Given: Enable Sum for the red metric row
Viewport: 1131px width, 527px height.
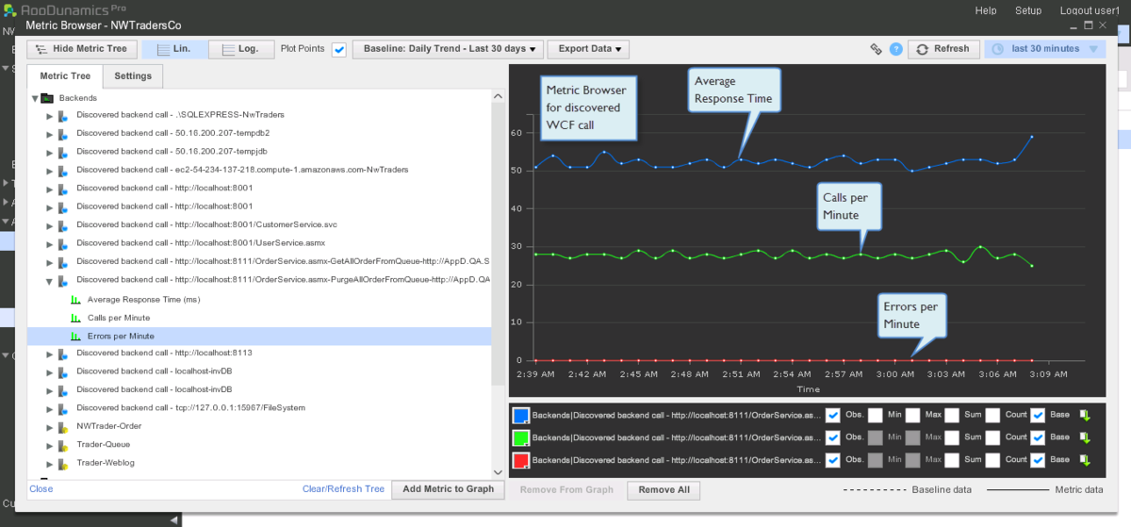Looking at the screenshot, I should tap(953, 460).
